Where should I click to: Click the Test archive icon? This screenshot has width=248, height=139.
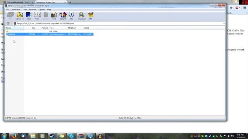pos(29,16)
